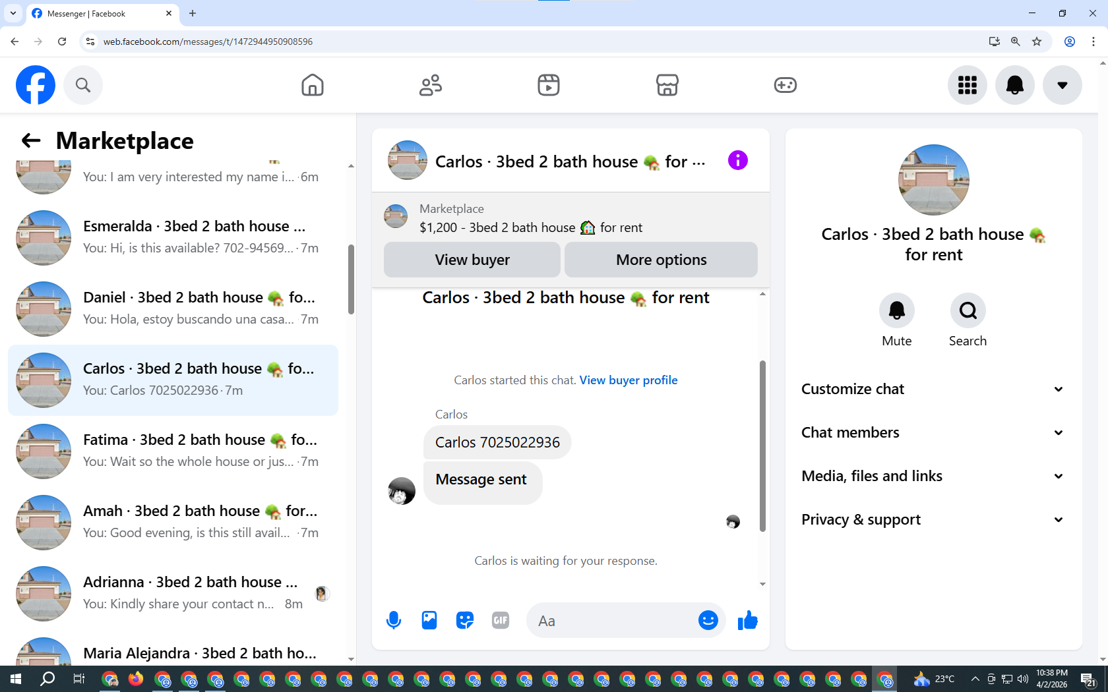
Task: Expand Customize chat section
Action: coord(933,389)
